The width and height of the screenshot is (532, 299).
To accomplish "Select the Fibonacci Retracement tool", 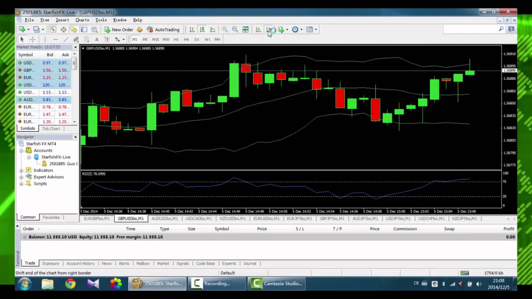I will 86,39.
